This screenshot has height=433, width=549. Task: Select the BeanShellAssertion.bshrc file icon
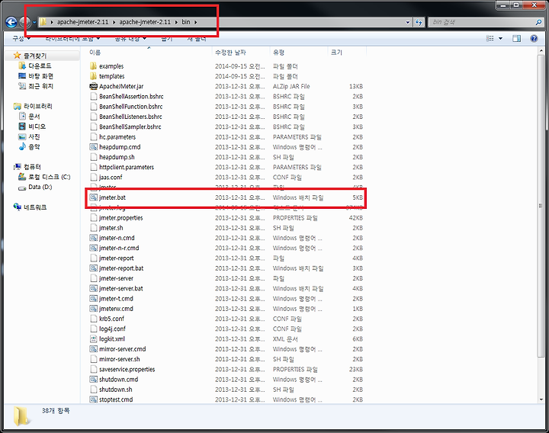pos(93,96)
